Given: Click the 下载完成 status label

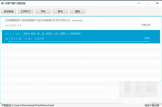Looking at the screenshot, I should [x=146, y=25].
